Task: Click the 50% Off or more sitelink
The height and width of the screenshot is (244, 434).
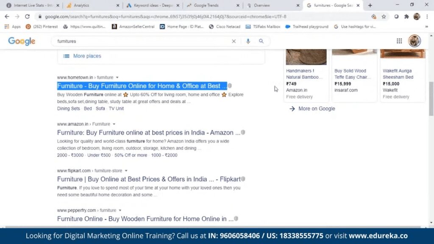Action: [131, 155]
